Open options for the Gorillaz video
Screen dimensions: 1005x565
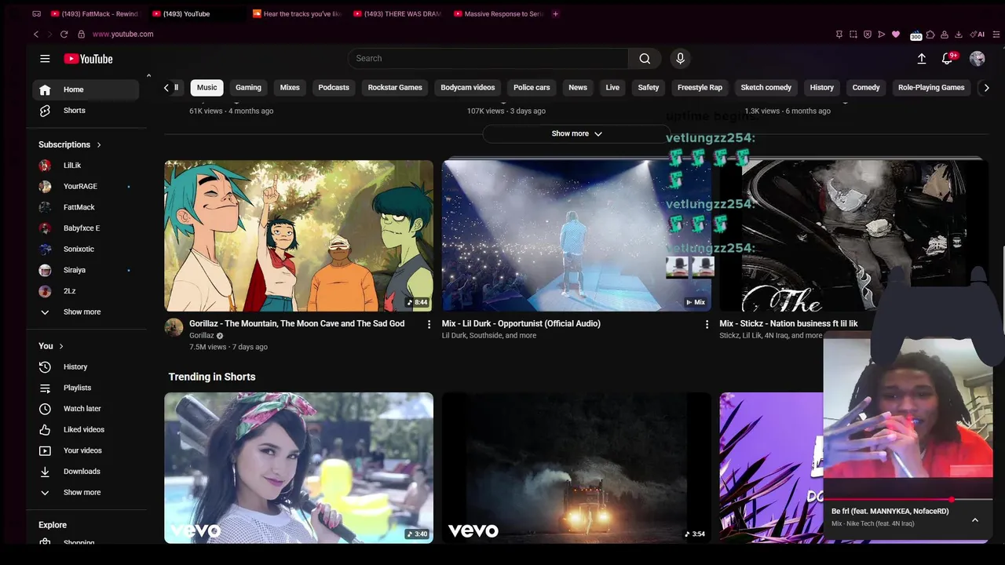click(429, 324)
